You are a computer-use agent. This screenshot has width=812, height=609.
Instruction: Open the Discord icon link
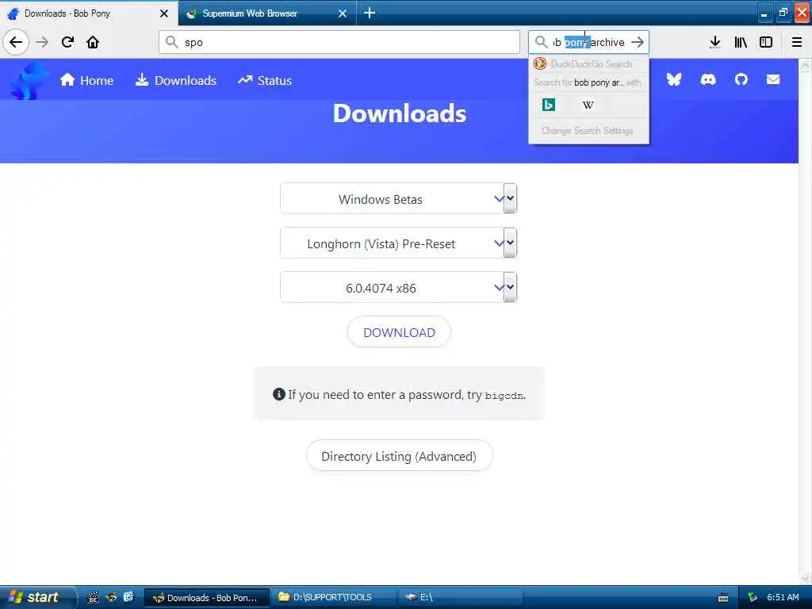coord(708,79)
